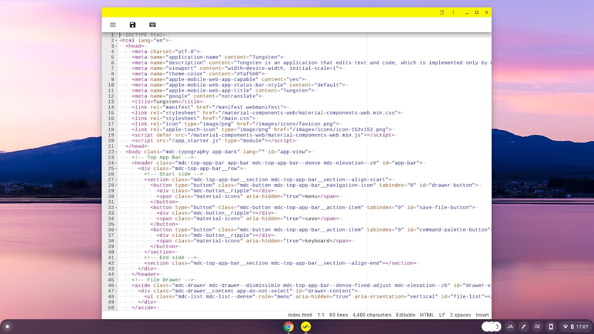Screen dimensions: 594x334
Task: Click the word "keyboard" on line 38
Action: (317, 241)
